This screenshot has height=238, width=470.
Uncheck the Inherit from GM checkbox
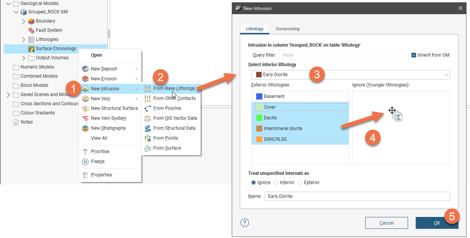414,55
